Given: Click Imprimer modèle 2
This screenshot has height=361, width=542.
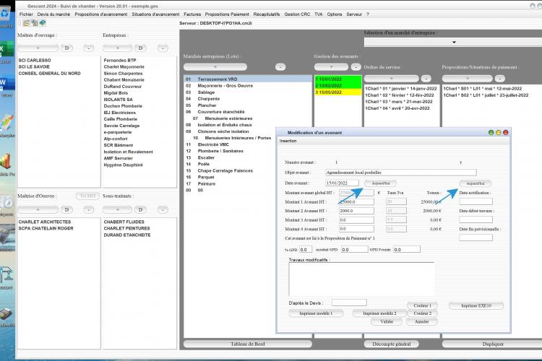Looking at the screenshot, I should coord(379,313).
